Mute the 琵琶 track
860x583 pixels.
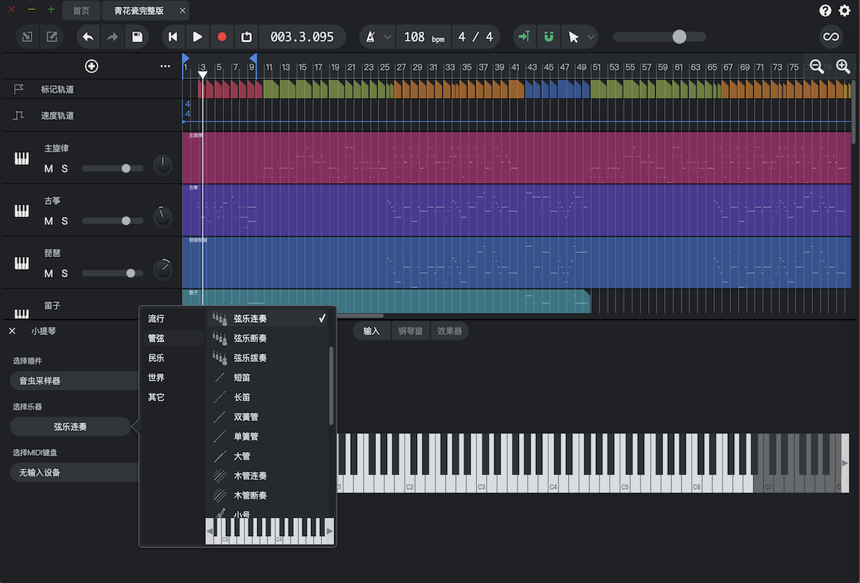[x=48, y=272]
